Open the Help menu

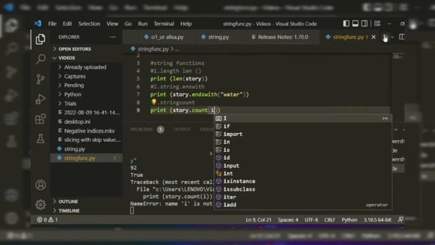click(x=186, y=24)
